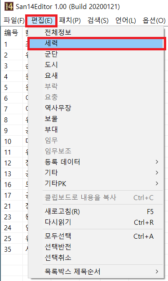The image size is (168, 281).
Task: Open the 언어(L) menu
Action: (x=126, y=20)
